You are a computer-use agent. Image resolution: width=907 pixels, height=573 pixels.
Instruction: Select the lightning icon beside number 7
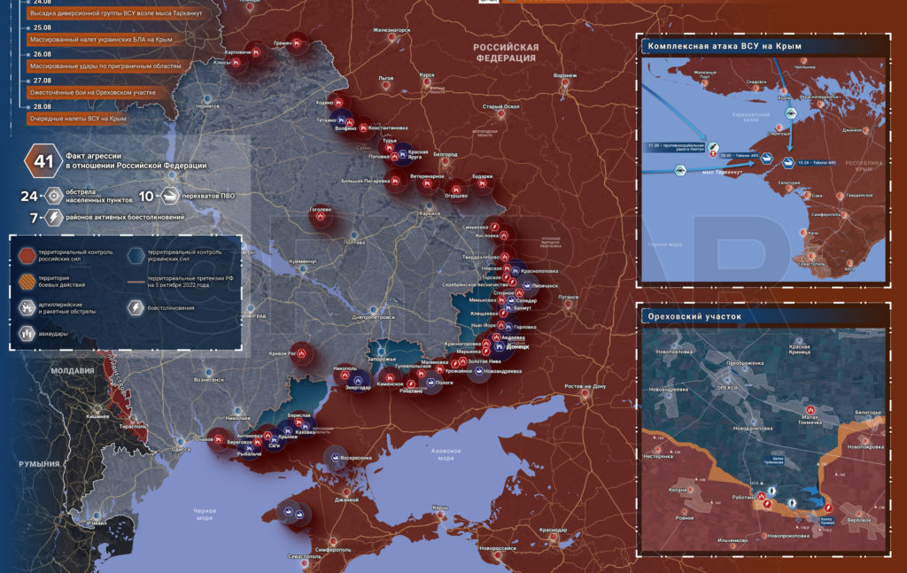[54, 217]
